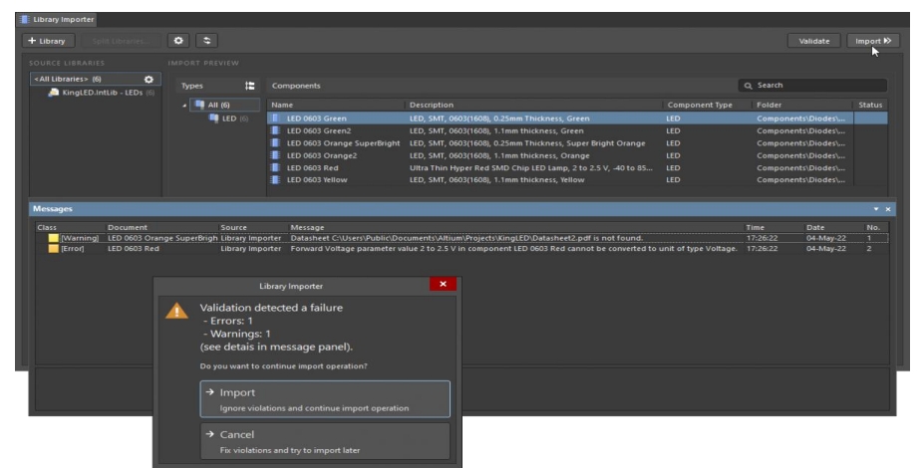Image resolution: width=922 pixels, height=468 pixels.
Task: Click the LED 0603 Green component icon
Action: (x=274, y=118)
